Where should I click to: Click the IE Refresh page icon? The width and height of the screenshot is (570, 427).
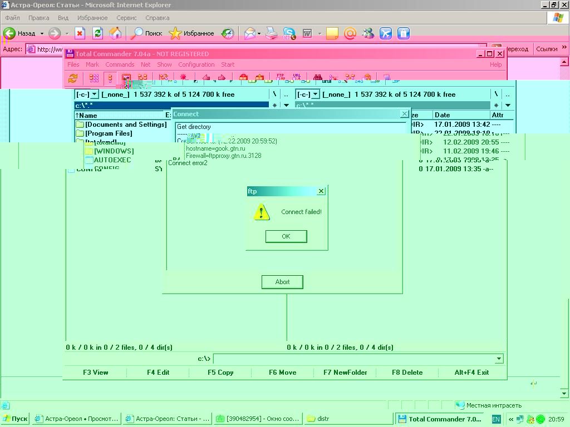(x=97, y=33)
